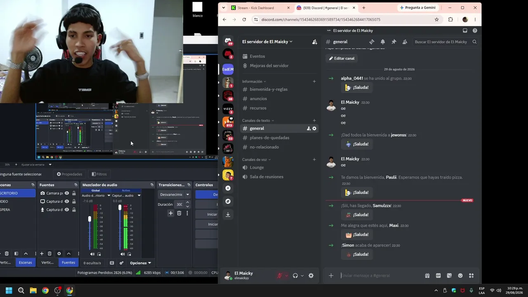Open the emoji picker

pyautogui.click(x=460, y=276)
